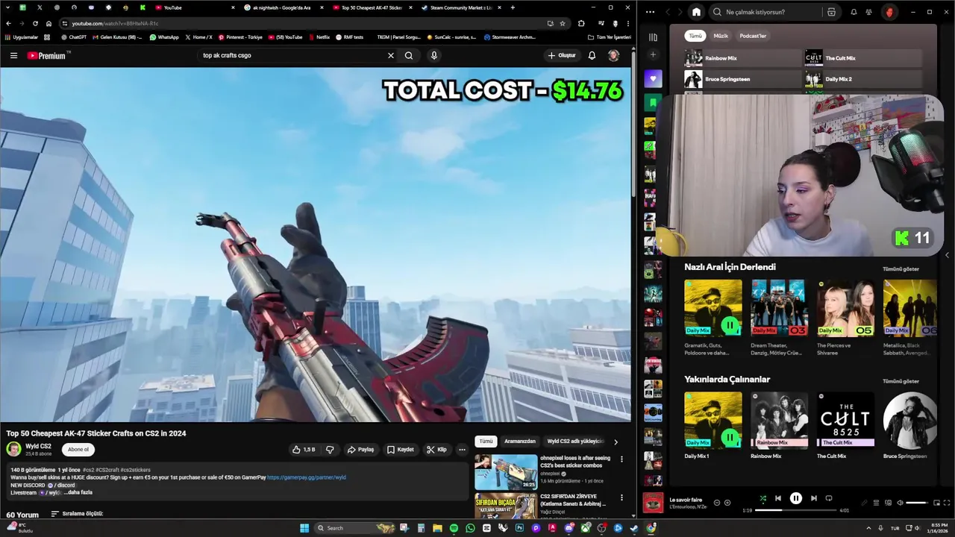Open a new Chrome tab
This screenshot has height=537, width=955.
pos(513,7)
